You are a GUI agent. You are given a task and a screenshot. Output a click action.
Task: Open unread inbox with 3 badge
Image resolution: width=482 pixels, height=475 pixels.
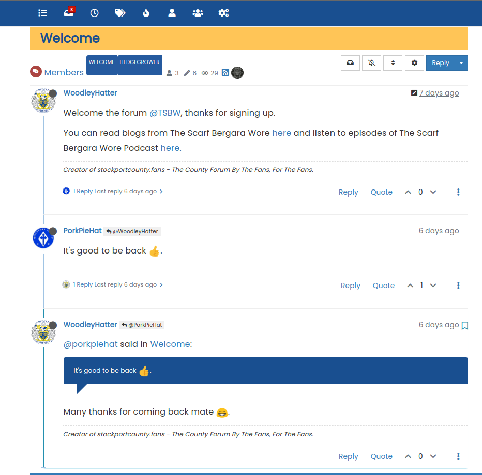point(68,13)
